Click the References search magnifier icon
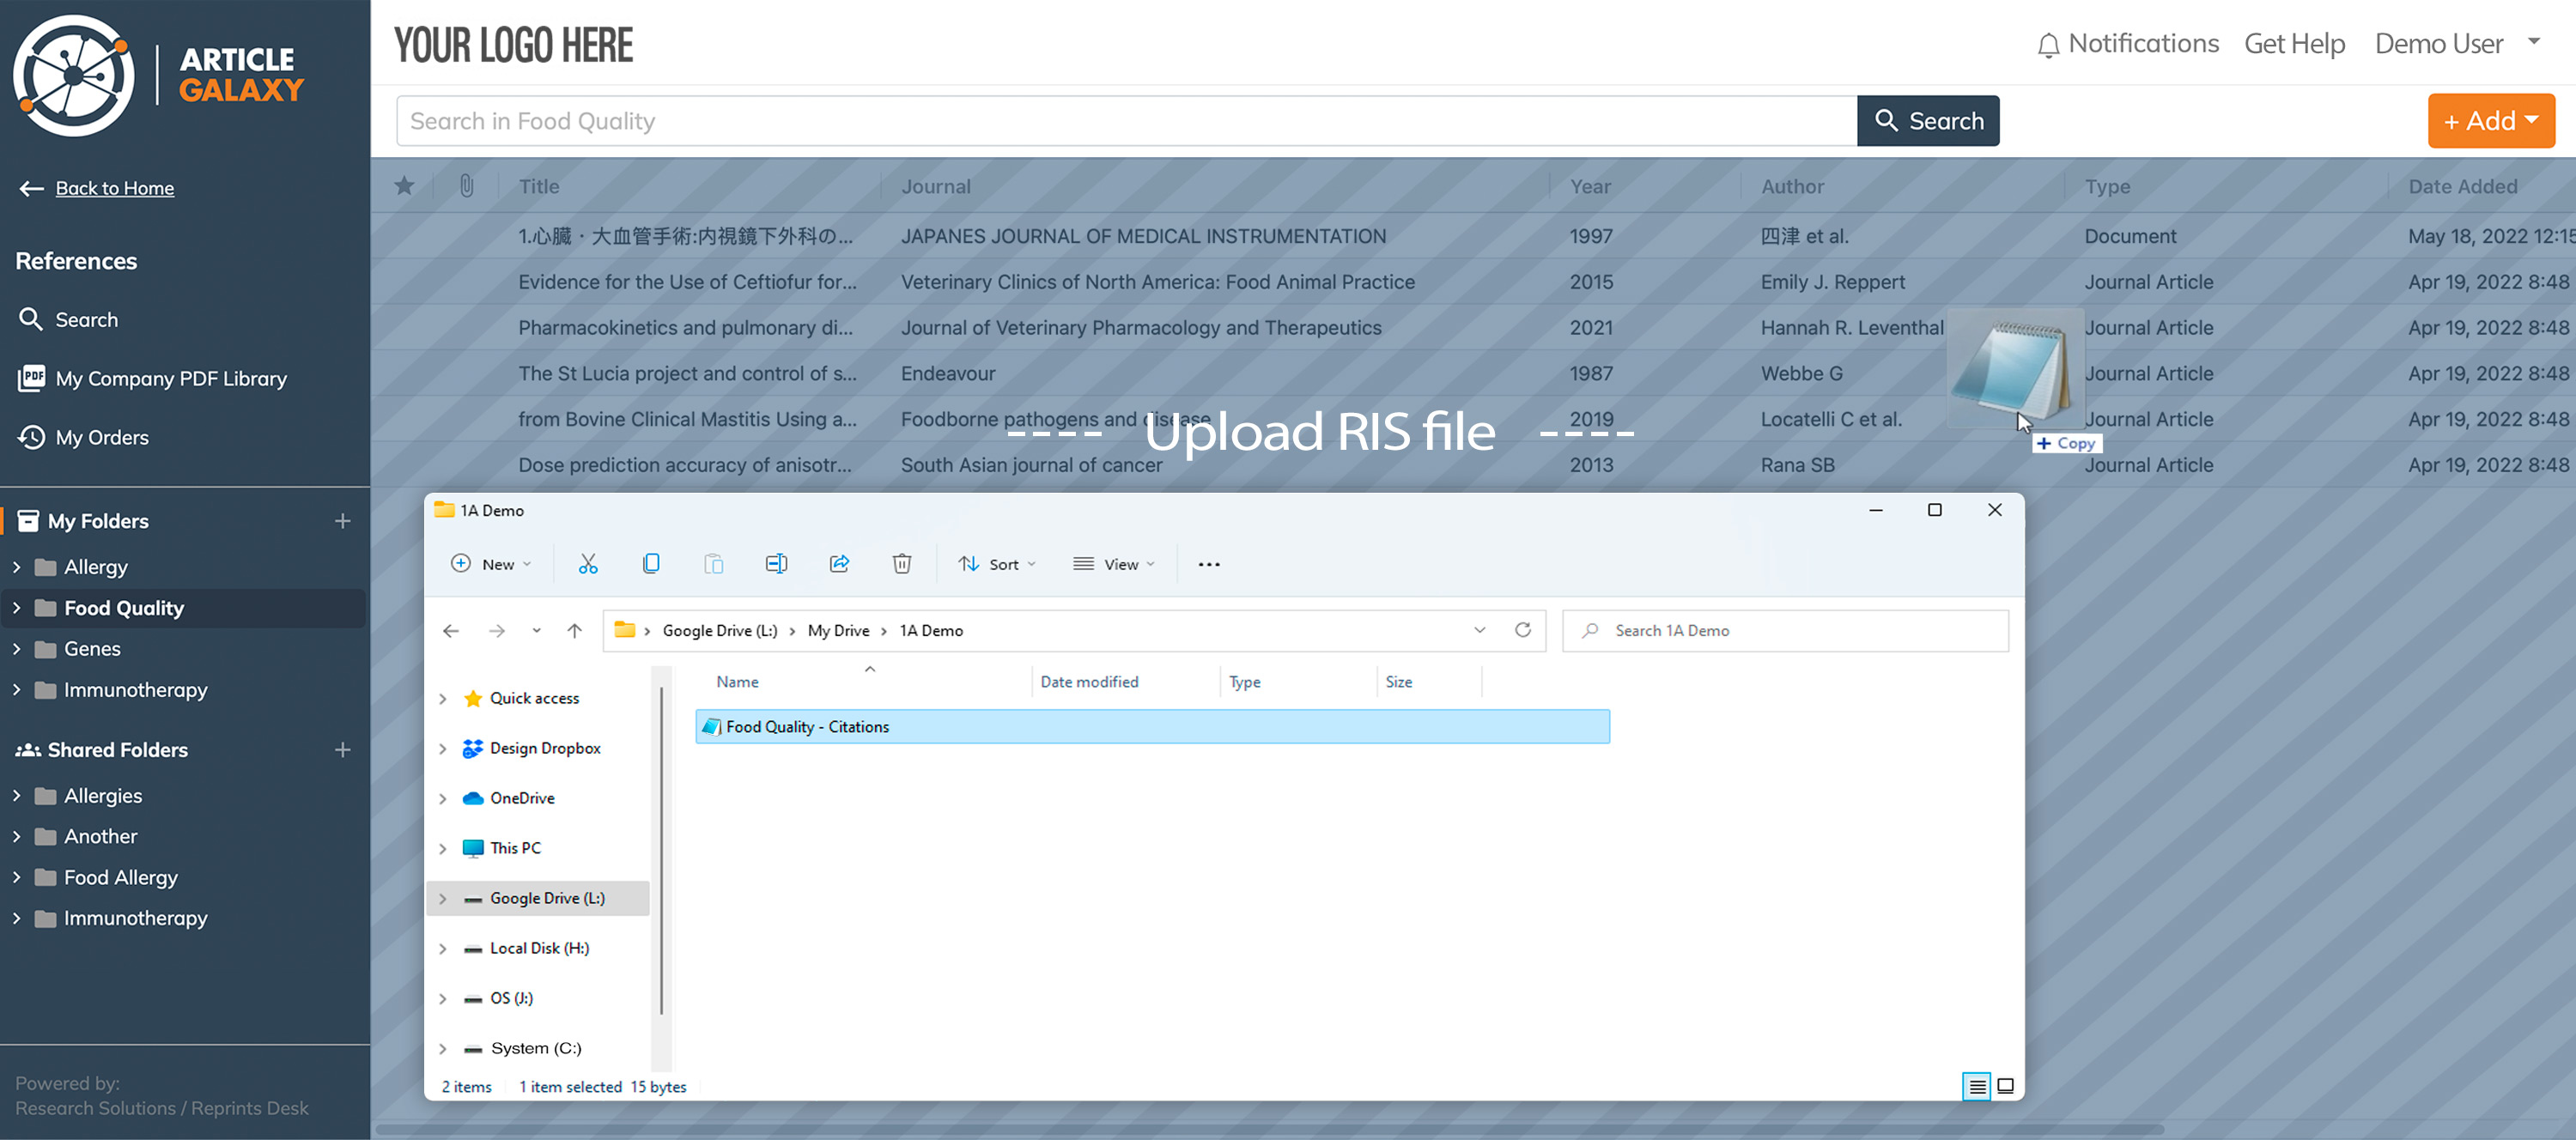2576x1140 pixels. click(x=31, y=319)
